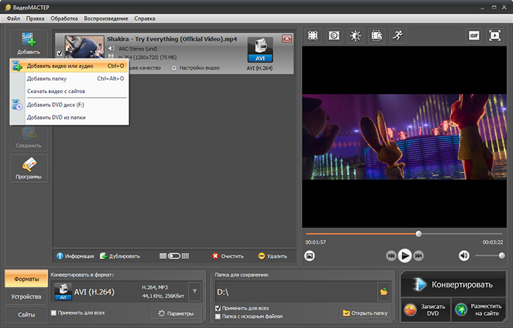Enable Применить для всех under format
513x328 pixels.
(x=53, y=313)
